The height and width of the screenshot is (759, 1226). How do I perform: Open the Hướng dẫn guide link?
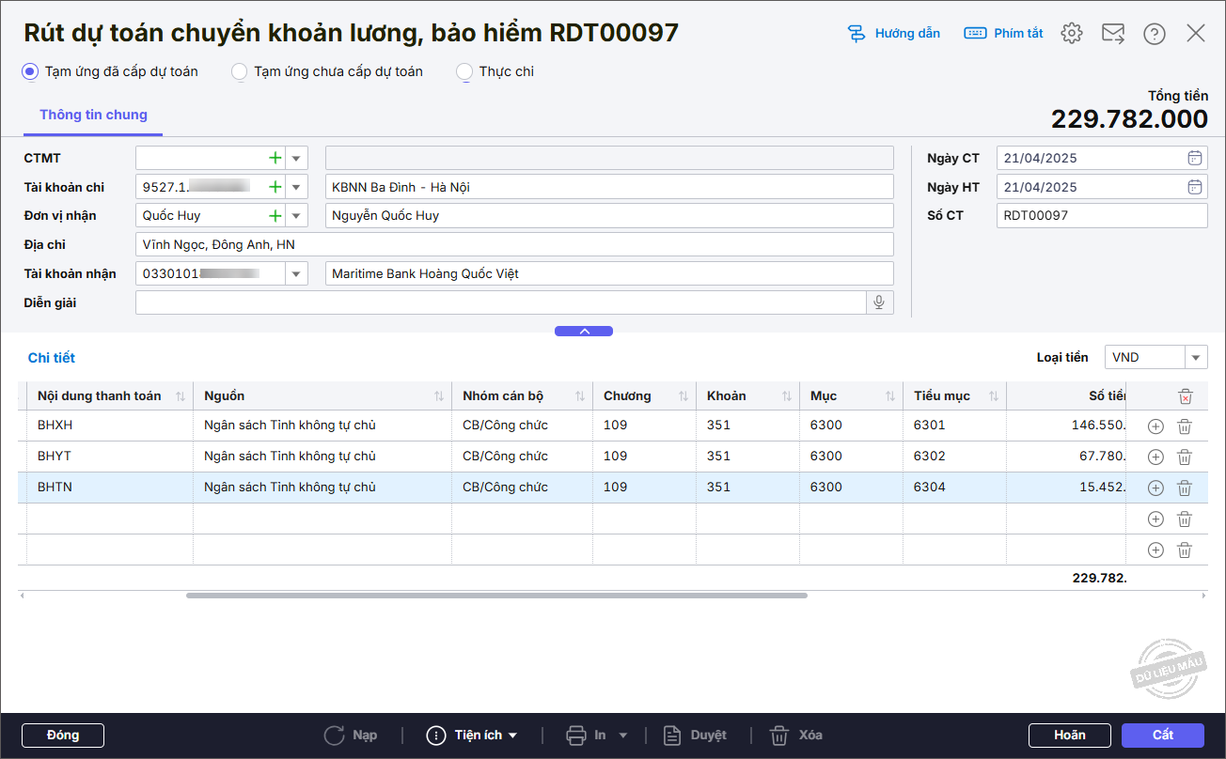(x=894, y=34)
